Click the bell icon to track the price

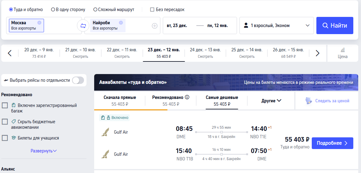[309, 100]
